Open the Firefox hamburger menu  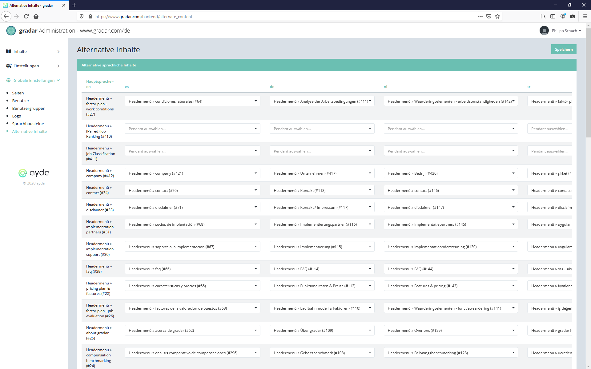(585, 16)
